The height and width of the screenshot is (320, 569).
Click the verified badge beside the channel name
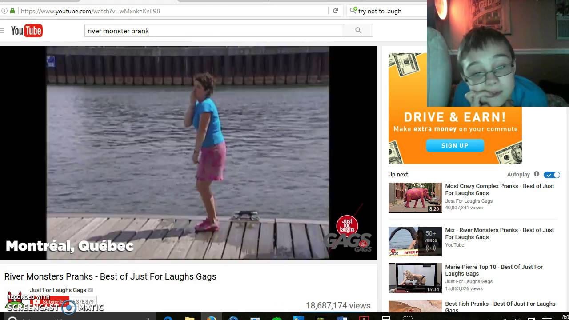click(x=90, y=290)
